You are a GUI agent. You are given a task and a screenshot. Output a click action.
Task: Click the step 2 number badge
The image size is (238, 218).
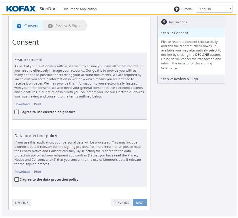point(50,26)
